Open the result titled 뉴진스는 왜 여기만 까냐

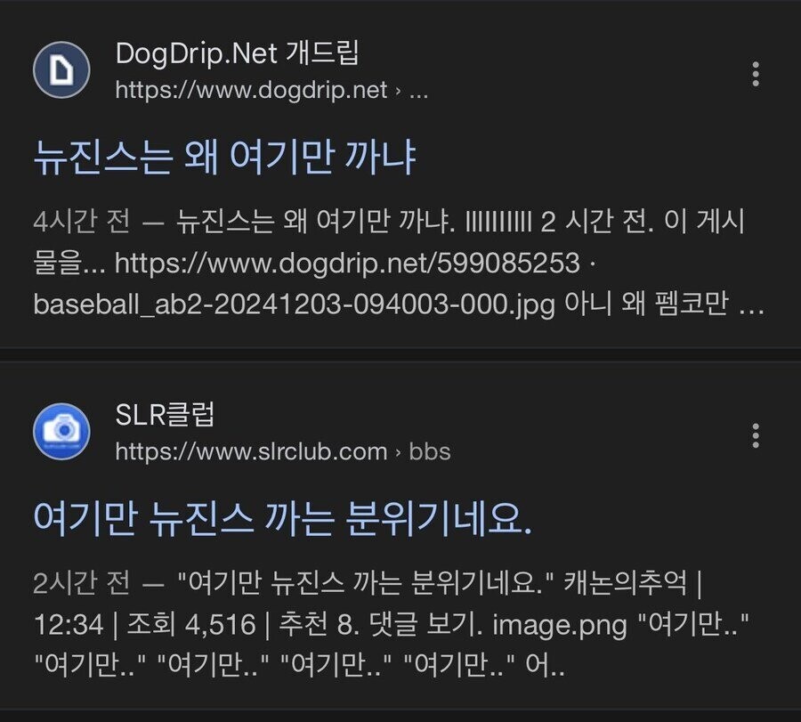pos(225,158)
